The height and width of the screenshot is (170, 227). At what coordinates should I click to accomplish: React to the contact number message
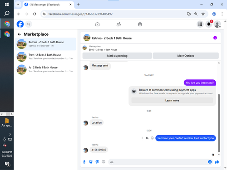click(152, 138)
